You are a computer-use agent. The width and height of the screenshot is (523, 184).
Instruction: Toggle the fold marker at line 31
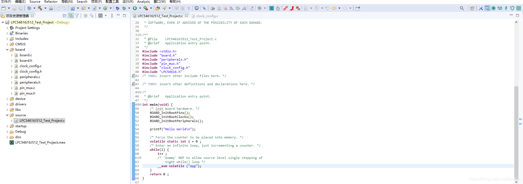click(x=140, y=35)
